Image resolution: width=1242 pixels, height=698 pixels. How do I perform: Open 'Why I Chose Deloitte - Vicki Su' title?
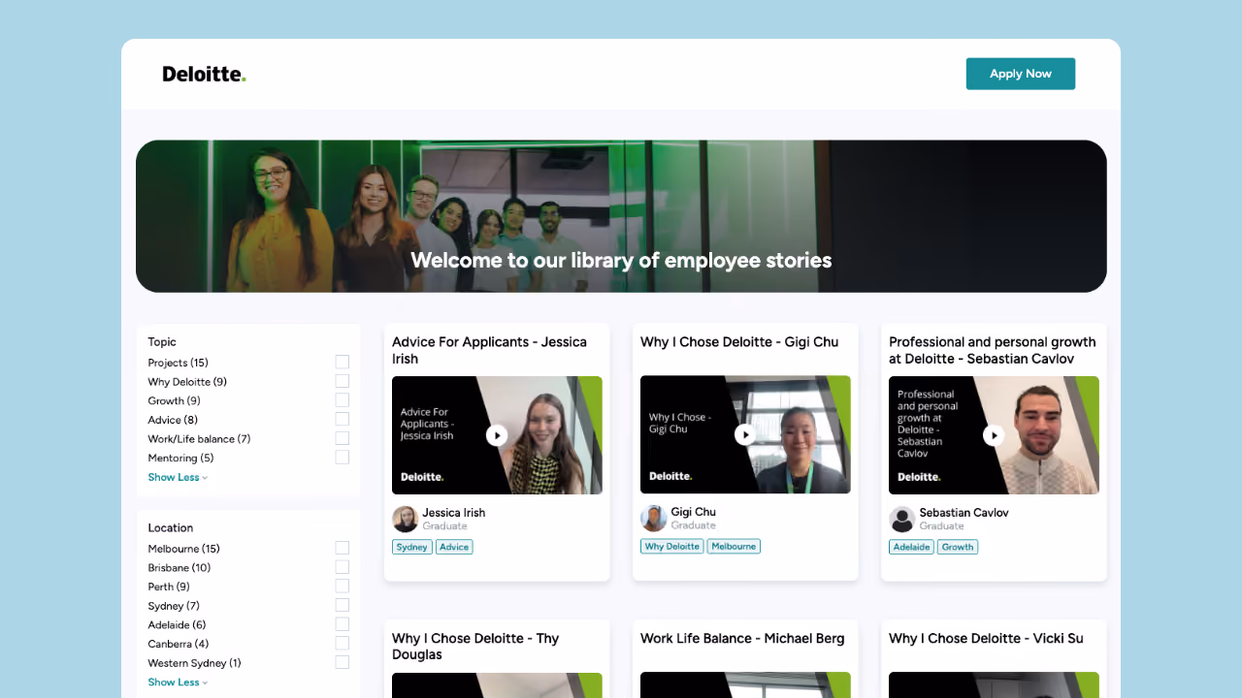pos(986,639)
